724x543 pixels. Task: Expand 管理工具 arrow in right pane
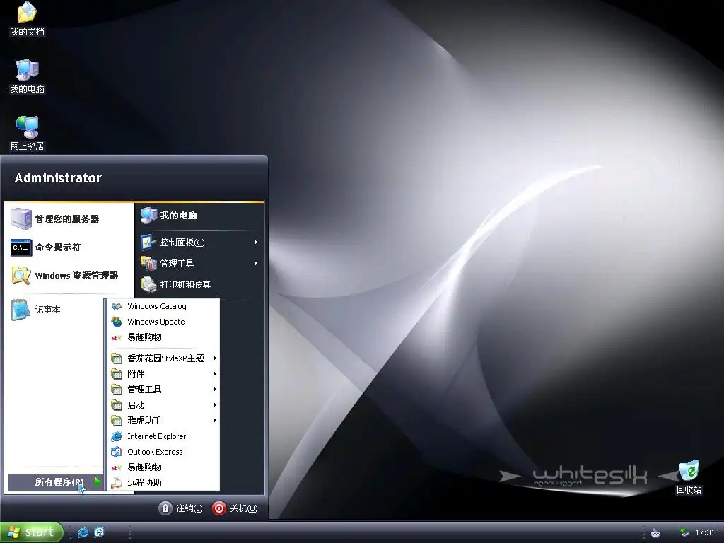pyautogui.click(x=255, y=263)
